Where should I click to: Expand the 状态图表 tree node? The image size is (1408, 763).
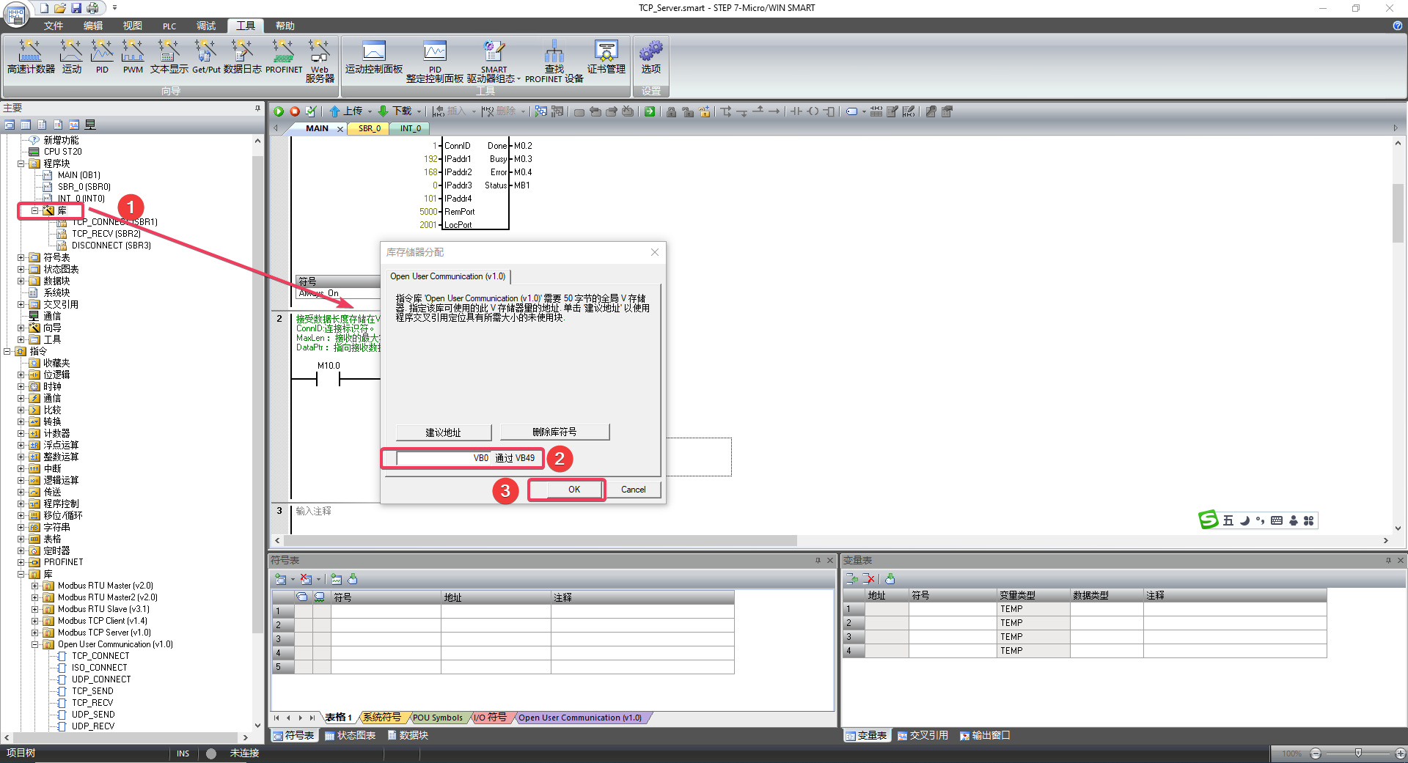click(21, 269)
